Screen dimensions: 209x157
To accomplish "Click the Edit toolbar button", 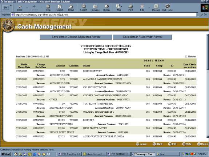I will tap(142, 8).
